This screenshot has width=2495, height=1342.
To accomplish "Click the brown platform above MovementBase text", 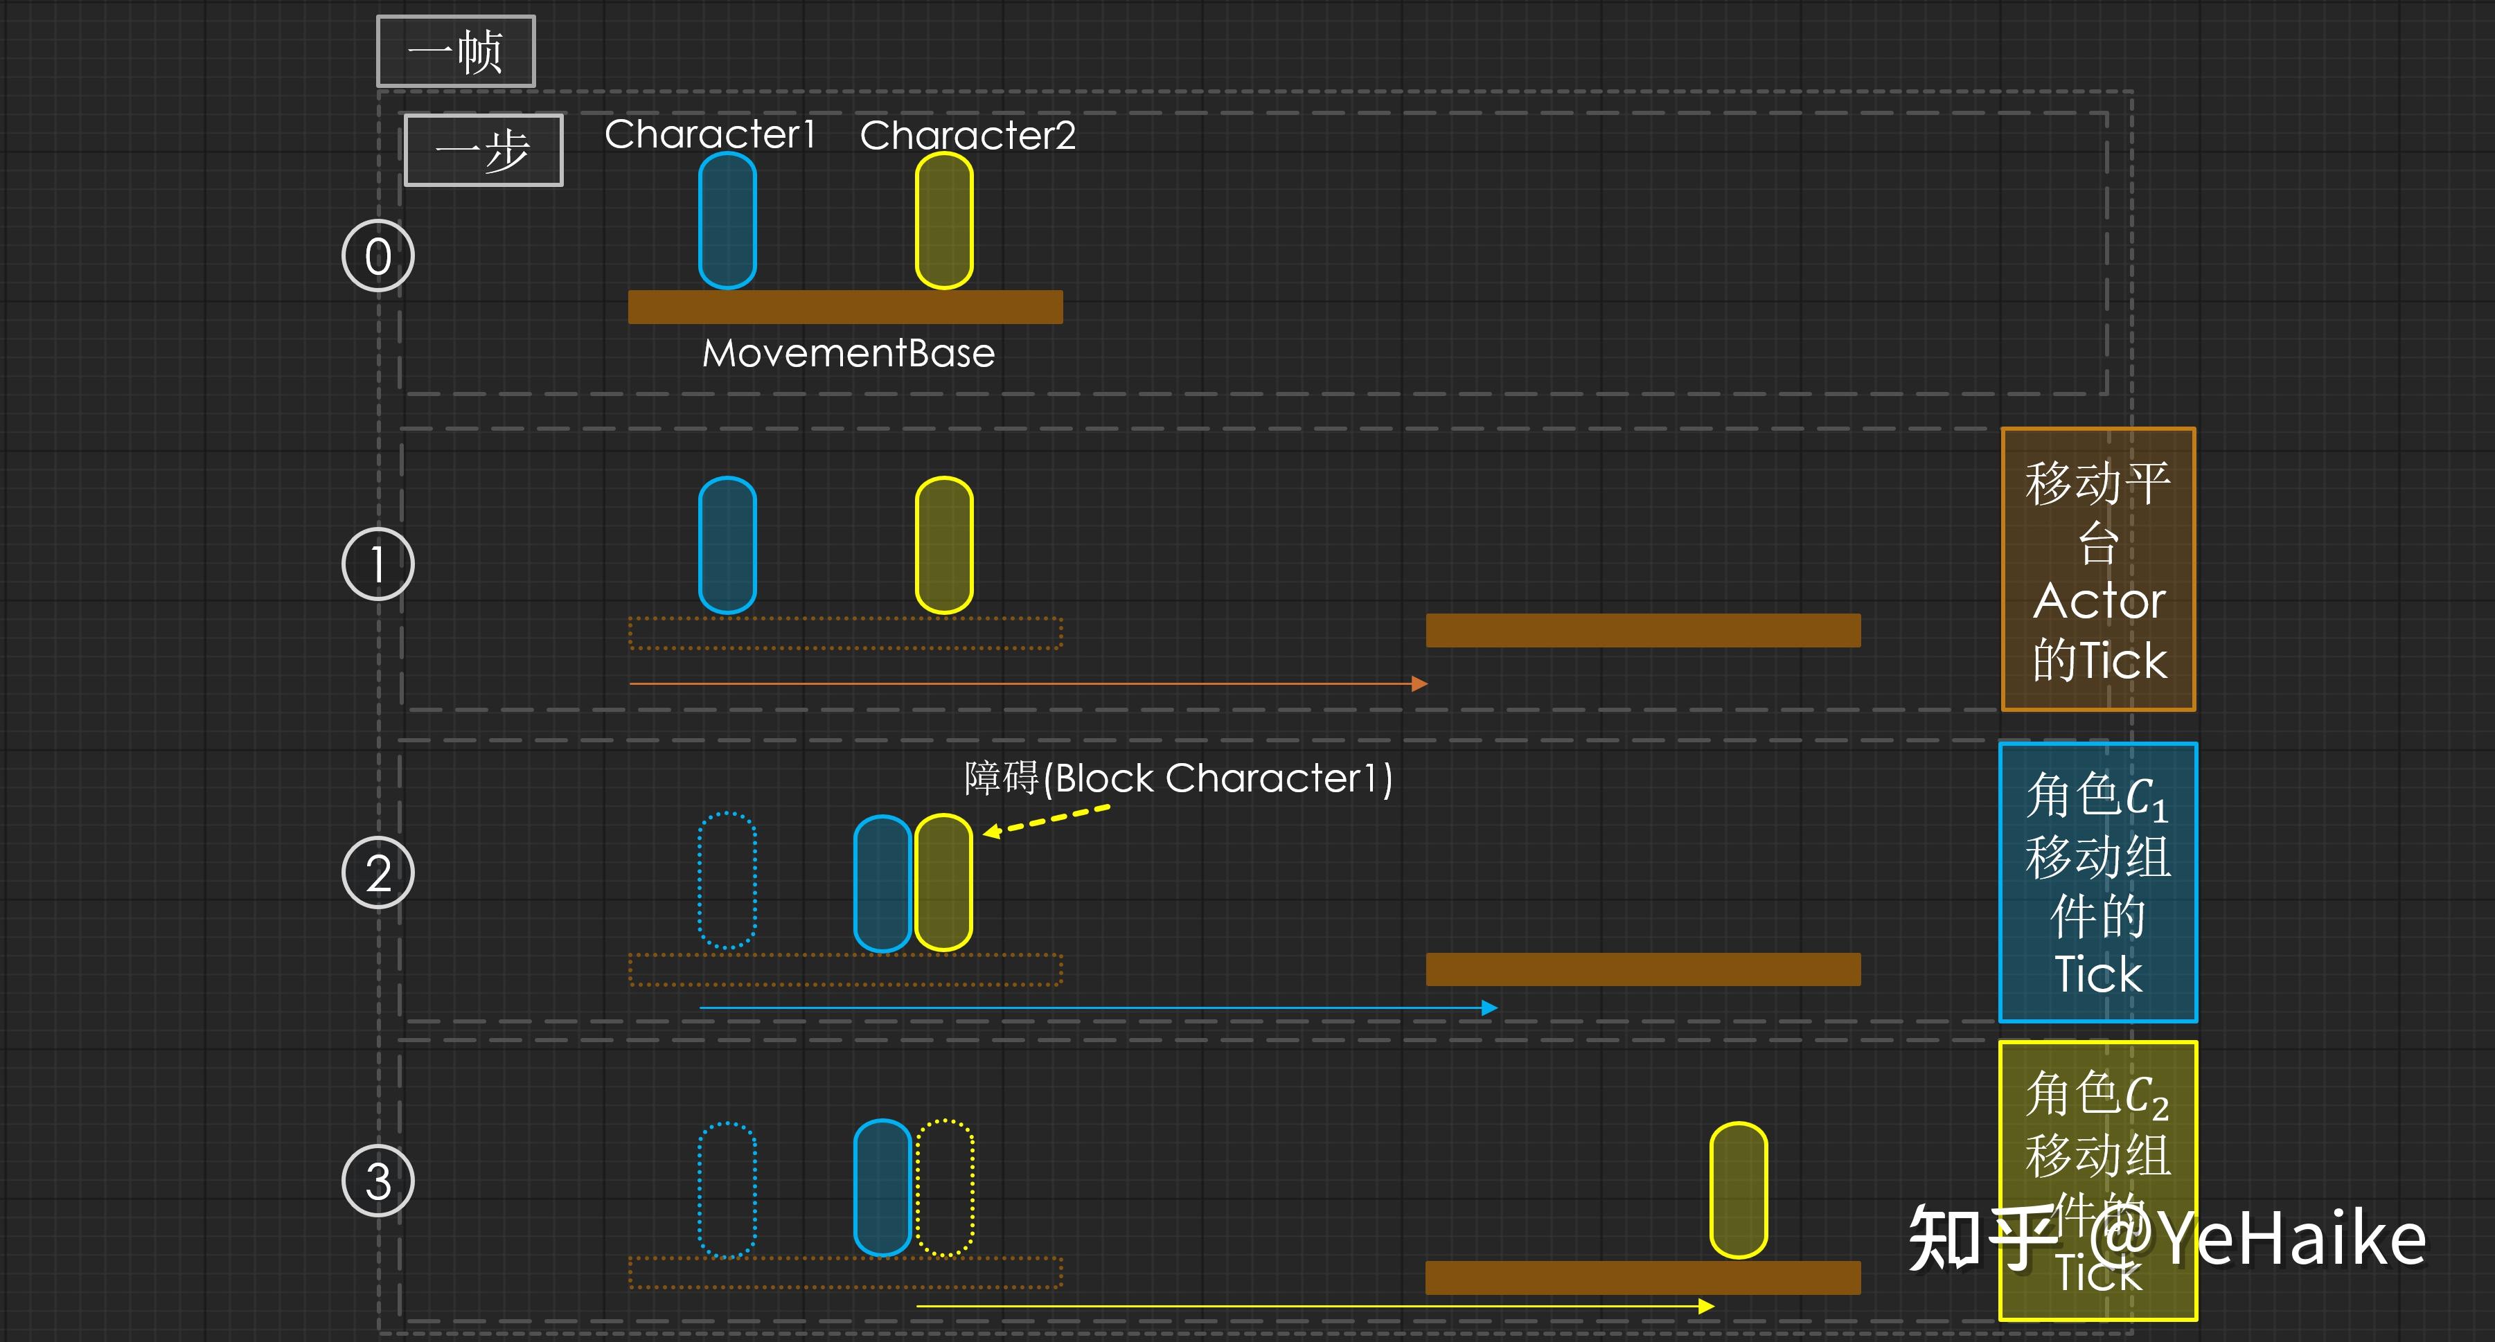I will click(x=846, y=307).
